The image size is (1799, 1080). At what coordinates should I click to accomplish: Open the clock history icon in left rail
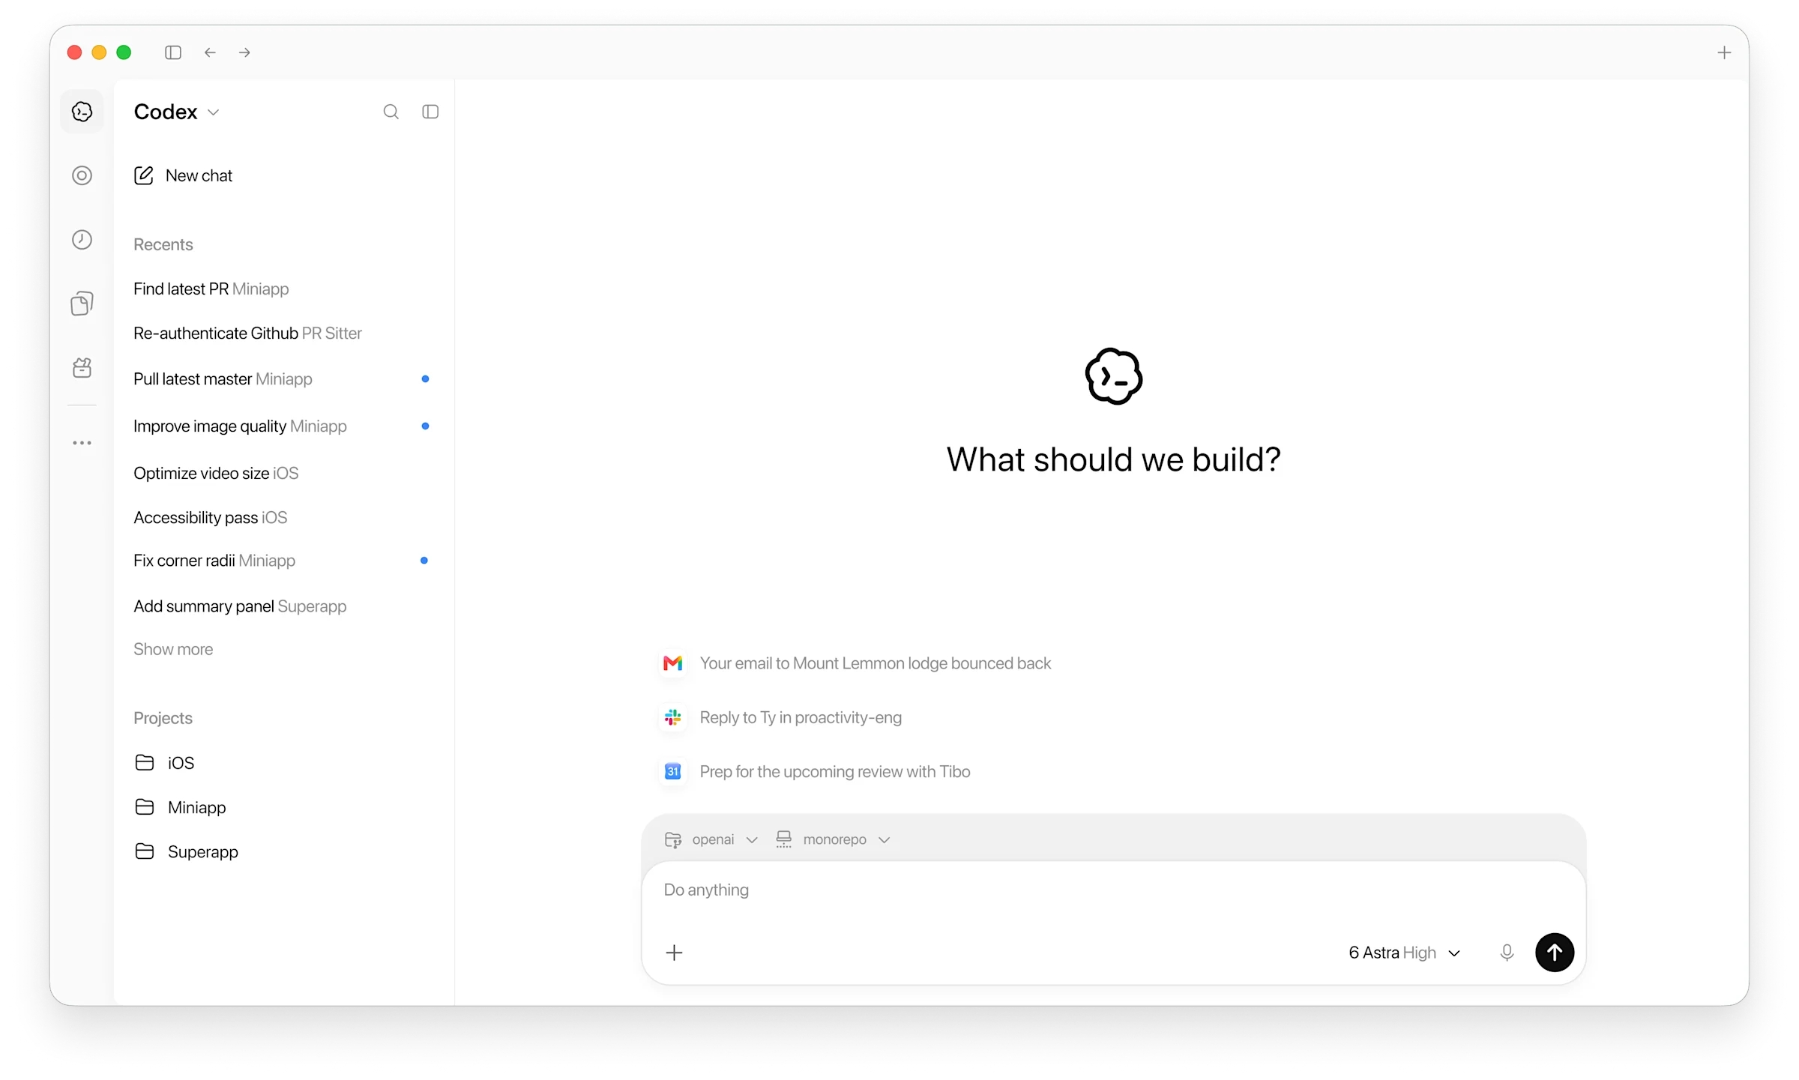pyautogui.click(x=82, y=240)
